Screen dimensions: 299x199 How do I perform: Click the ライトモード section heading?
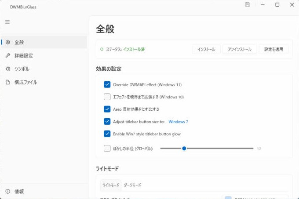click(107, 169)
